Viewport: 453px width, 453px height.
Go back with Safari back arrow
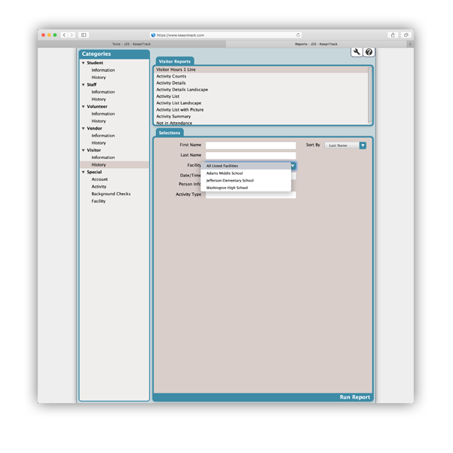pyautogui.click(x=64, y=35)
